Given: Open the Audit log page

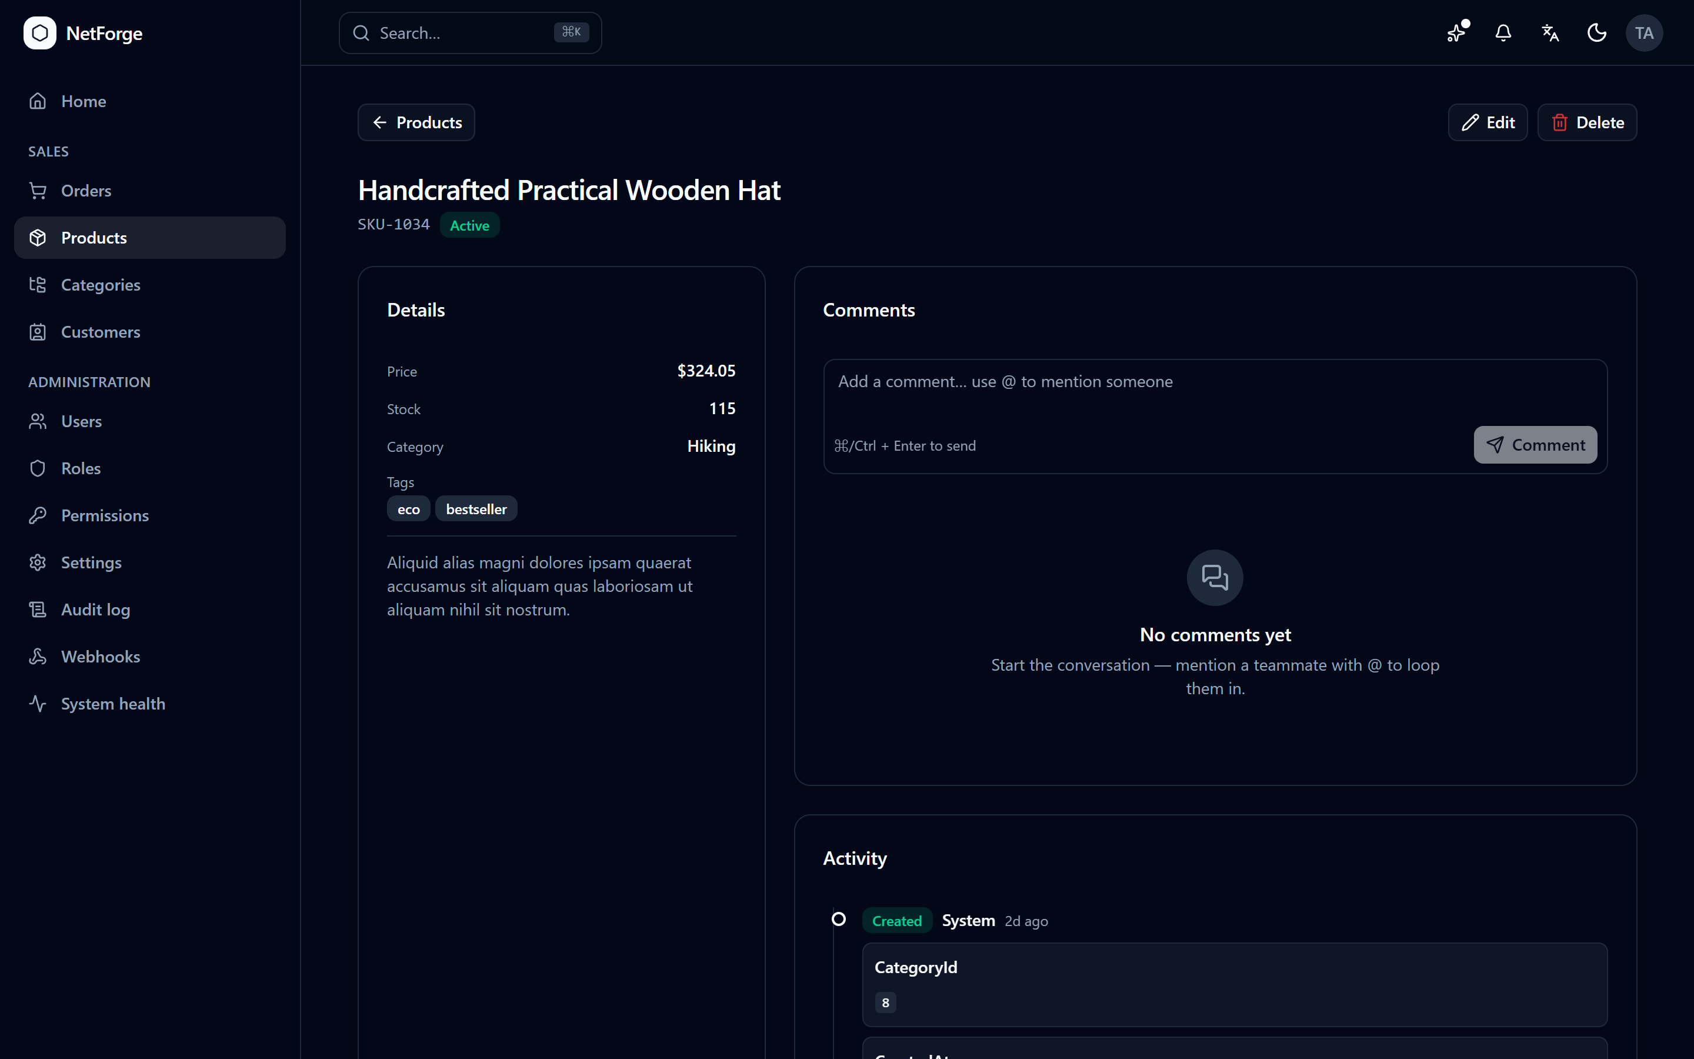Looking at the screenshot, I should pos(150,610).
